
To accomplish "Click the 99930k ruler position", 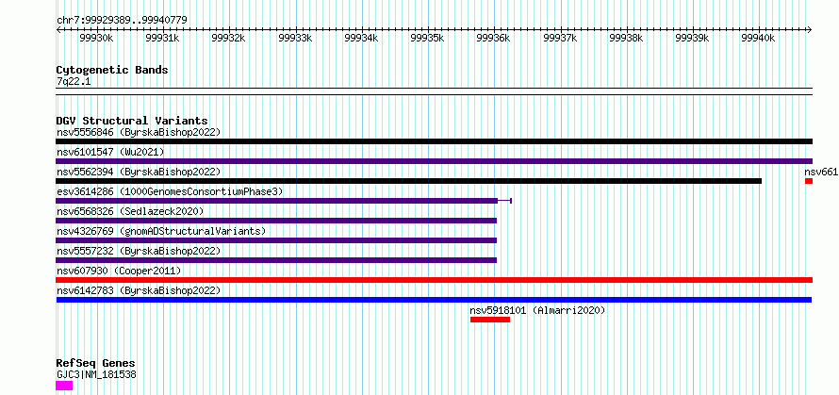I will (x=96, y=38).
